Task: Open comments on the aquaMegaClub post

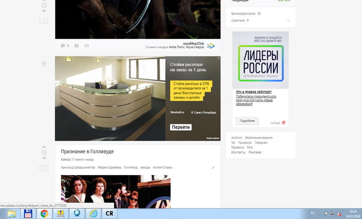Action: [x=64, y=46]
